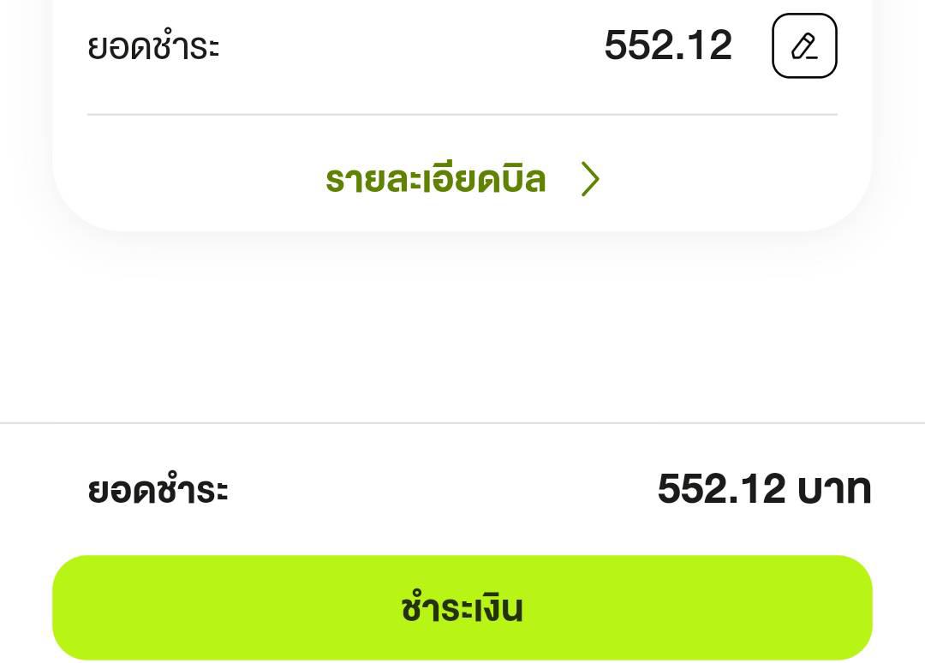Click the ยอดชำระ label inside the card
This screenshot has height=663, width=925.
coord(153,46)
